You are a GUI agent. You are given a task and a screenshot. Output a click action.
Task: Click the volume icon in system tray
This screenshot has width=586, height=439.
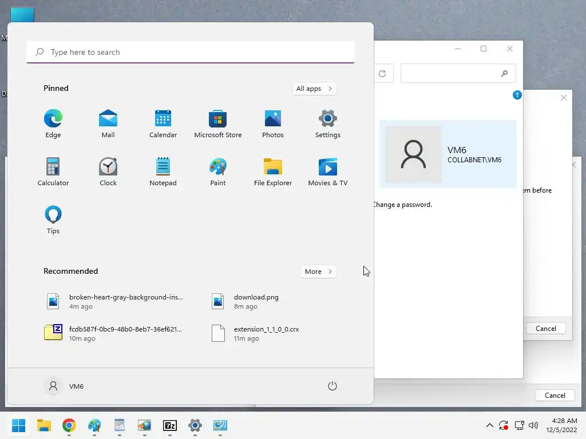(x=533, y=425)
